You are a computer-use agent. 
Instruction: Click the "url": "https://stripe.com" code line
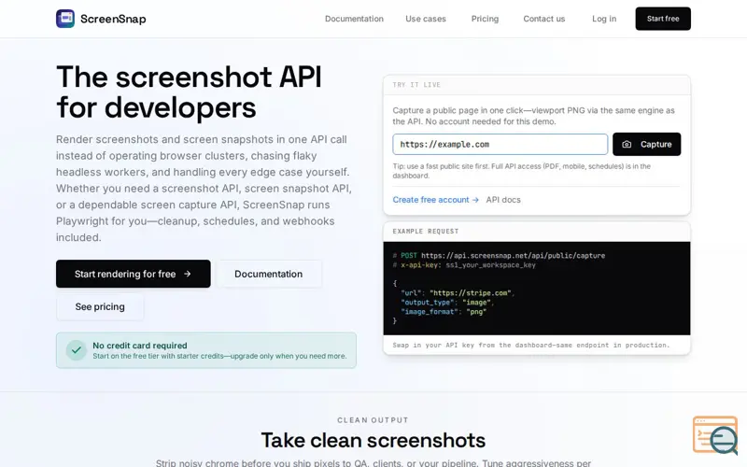pyautogui.click(x=458, y=293)
